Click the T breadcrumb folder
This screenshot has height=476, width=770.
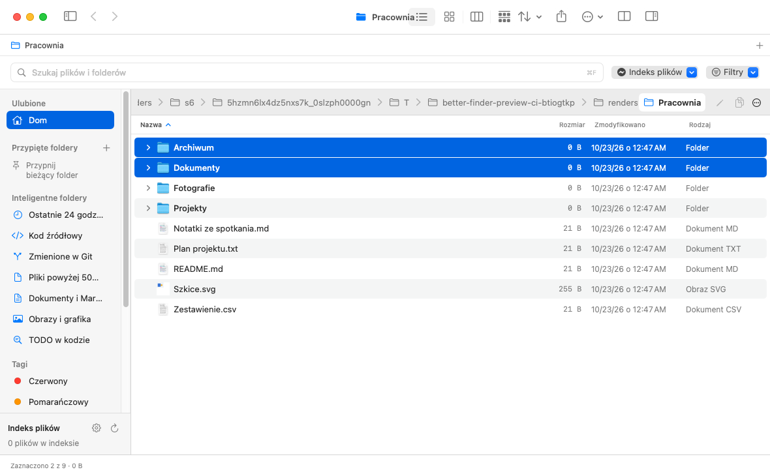click(x=399, y=102)
